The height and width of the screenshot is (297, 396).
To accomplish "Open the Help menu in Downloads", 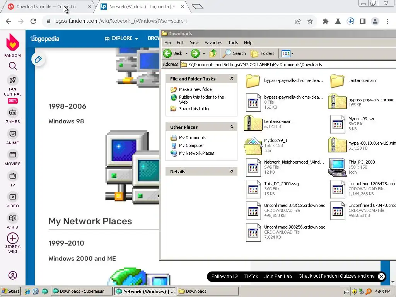I will [248, 43].
